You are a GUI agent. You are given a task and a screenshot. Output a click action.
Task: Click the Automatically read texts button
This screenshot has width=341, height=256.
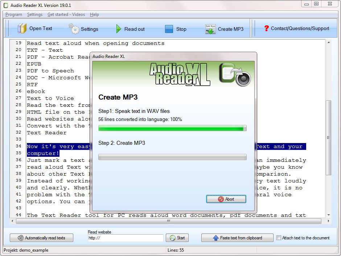click(41, 238)
